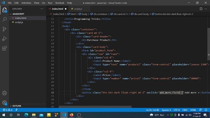This screenshot has height=118, width=210.
Task: Open the Manage gear icon
Action: click(4, 103)
